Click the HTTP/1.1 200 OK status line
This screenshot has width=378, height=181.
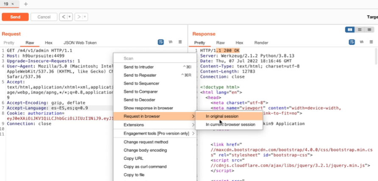pyautogui.click(x=220, y=51)
